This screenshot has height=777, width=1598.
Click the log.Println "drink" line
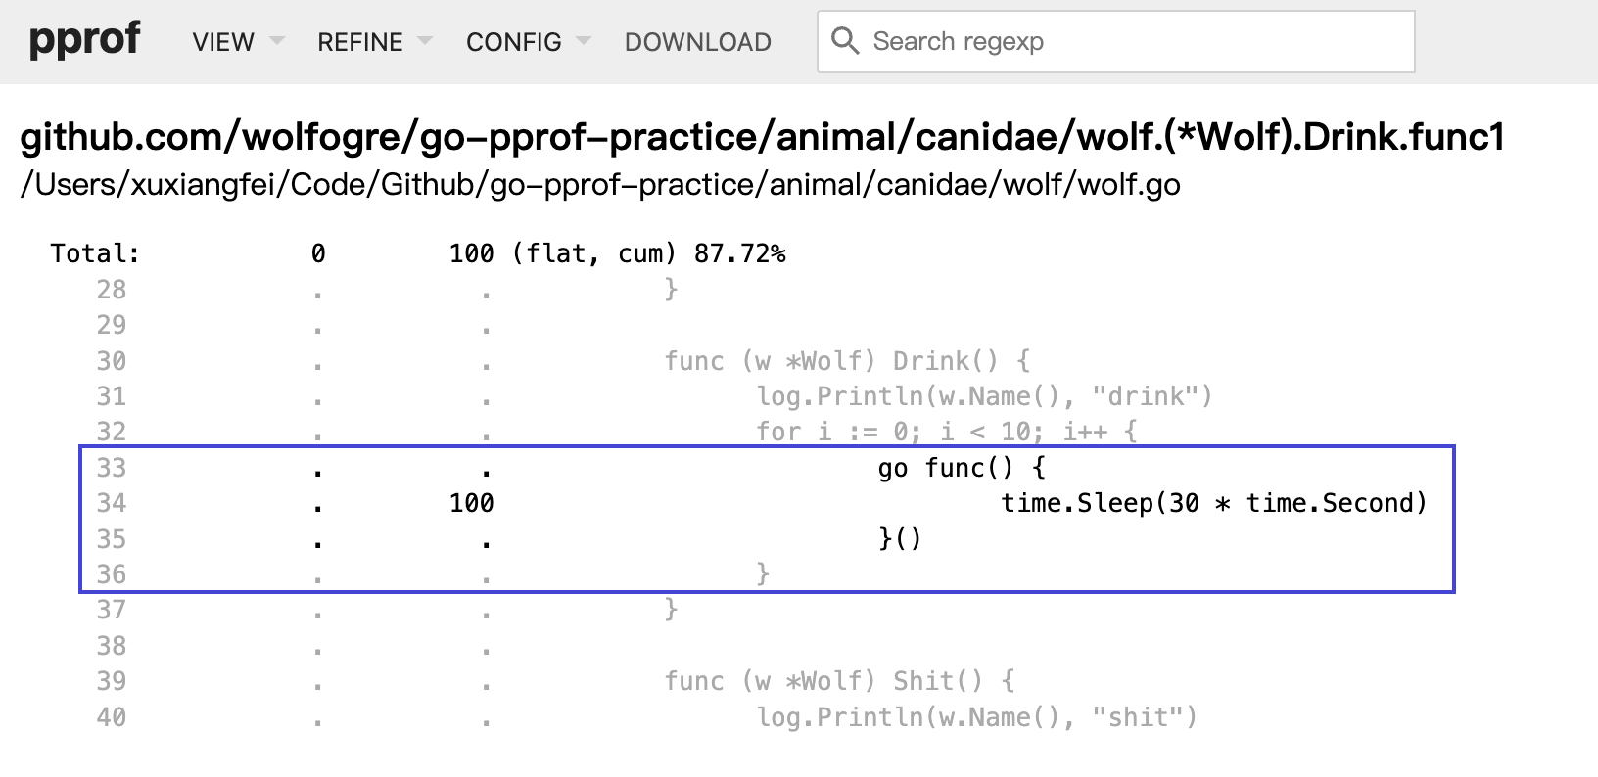click(x=984, y=396)
